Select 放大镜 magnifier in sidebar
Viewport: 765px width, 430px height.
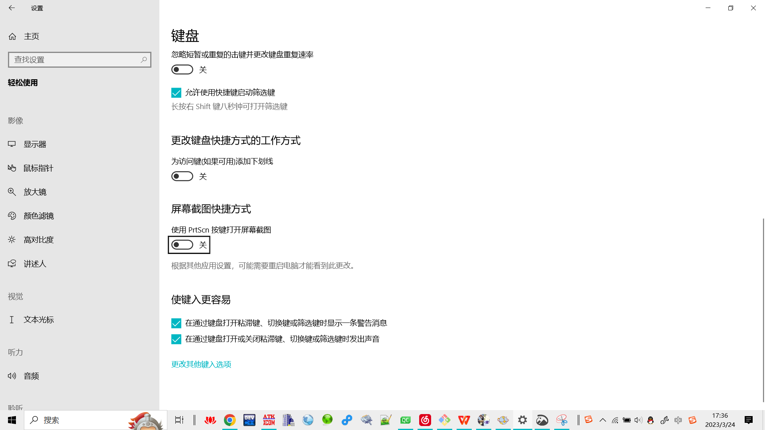pos(35,192)
